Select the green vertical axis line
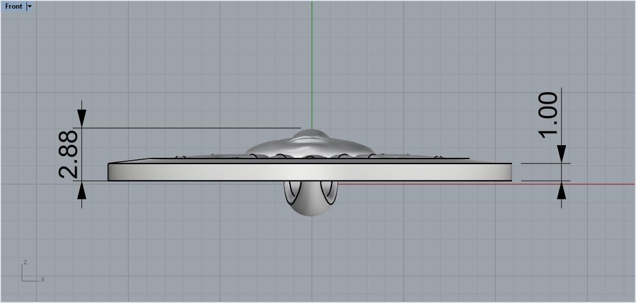Image resolution: width=636 pixels, height=303 pixels. pos(312,65)
